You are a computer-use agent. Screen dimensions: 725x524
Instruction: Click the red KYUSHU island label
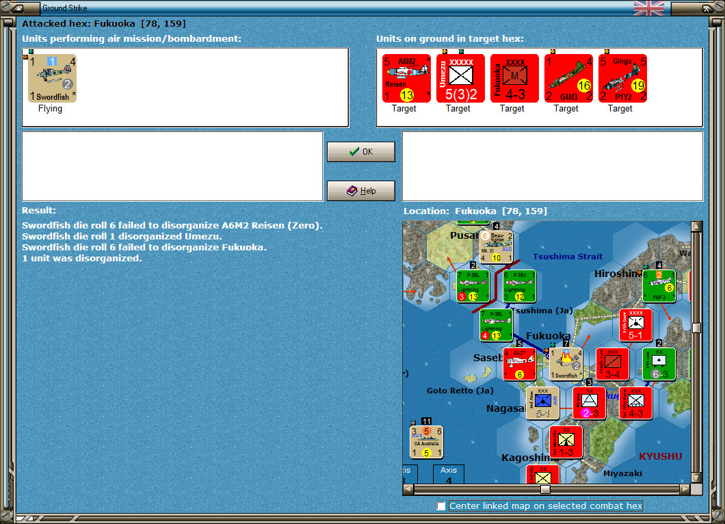(x=660, y=456)
